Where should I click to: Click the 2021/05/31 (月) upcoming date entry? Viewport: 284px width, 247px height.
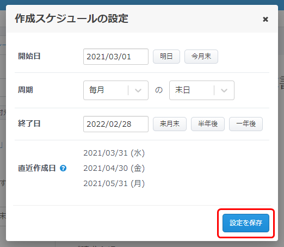pos(114,183)
